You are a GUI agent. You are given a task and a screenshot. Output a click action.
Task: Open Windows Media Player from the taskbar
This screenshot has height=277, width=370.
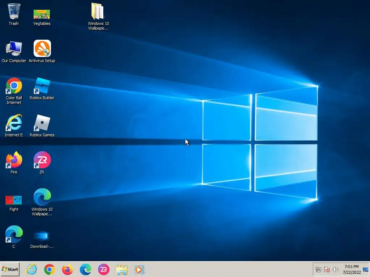click(x=139, y=270)
